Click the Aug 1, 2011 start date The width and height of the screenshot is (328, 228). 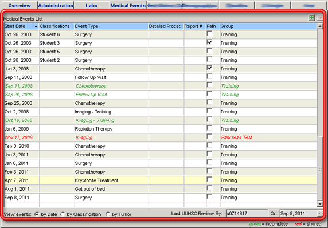[x=17, y=189]
